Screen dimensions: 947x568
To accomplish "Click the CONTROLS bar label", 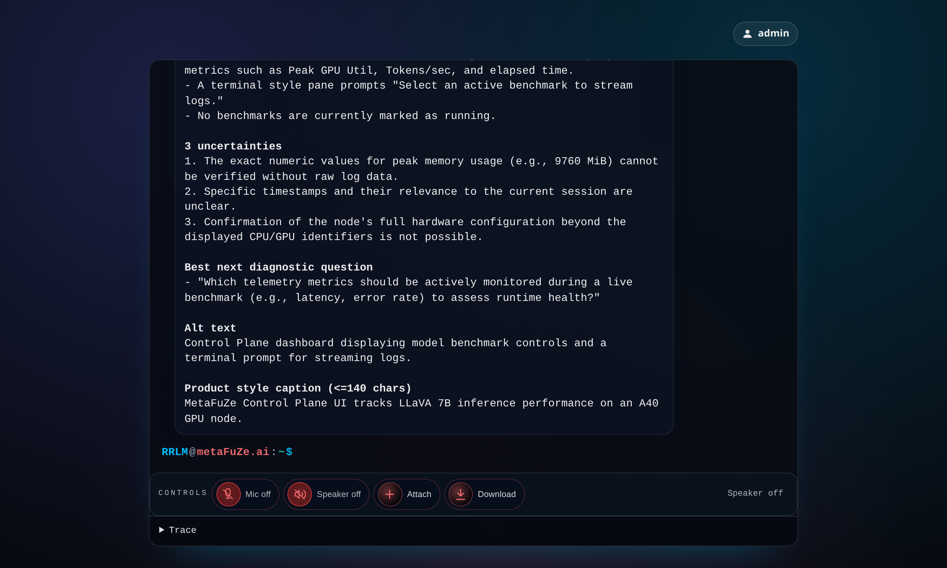I will (x=183, y=493).
